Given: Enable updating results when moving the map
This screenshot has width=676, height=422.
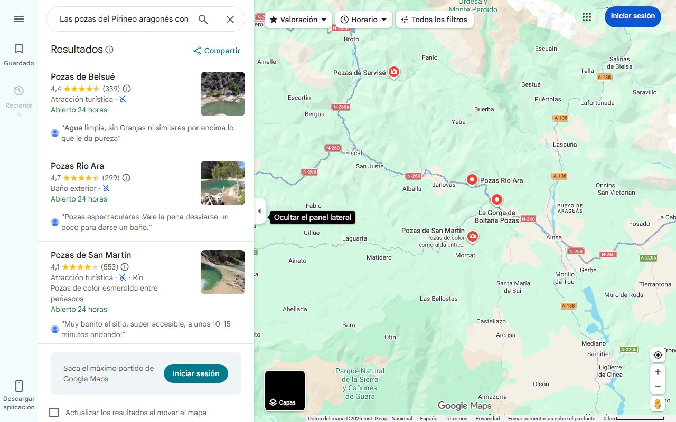Looking at the screenshot, I should [54, 413].
